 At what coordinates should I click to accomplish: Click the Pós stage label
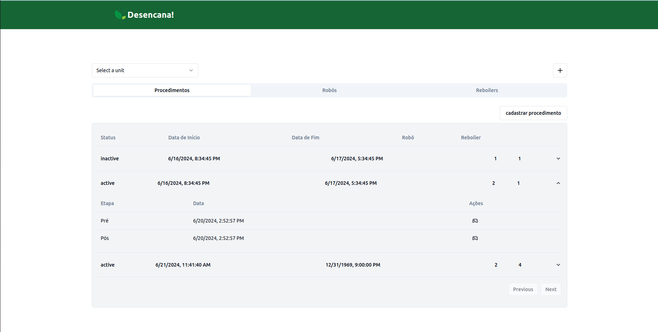[x=105, y=238]
